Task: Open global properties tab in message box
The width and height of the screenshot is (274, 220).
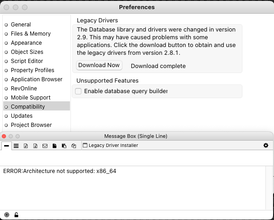Action: 26,146
